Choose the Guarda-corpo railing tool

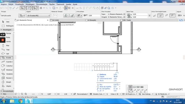(x=6, y=62)
